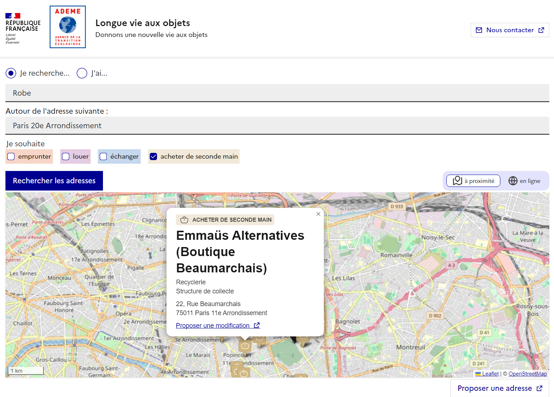
Task: Click the 1 km map scale indicator
Action: tap(25, 371)
